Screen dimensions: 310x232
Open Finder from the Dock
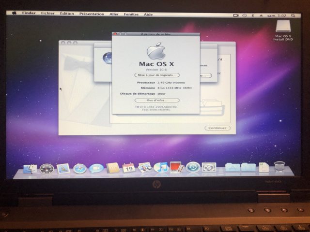point(30,169)
